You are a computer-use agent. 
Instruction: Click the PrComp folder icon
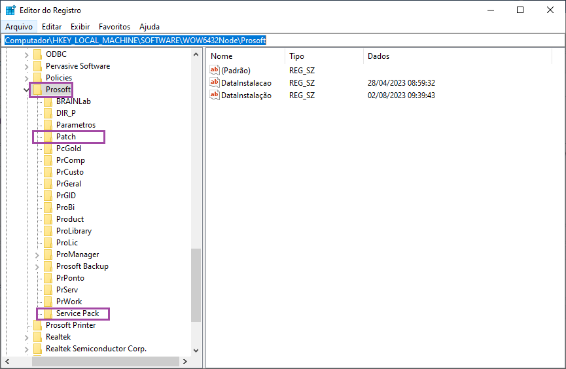pyautogui.click(x=48, y=160)
